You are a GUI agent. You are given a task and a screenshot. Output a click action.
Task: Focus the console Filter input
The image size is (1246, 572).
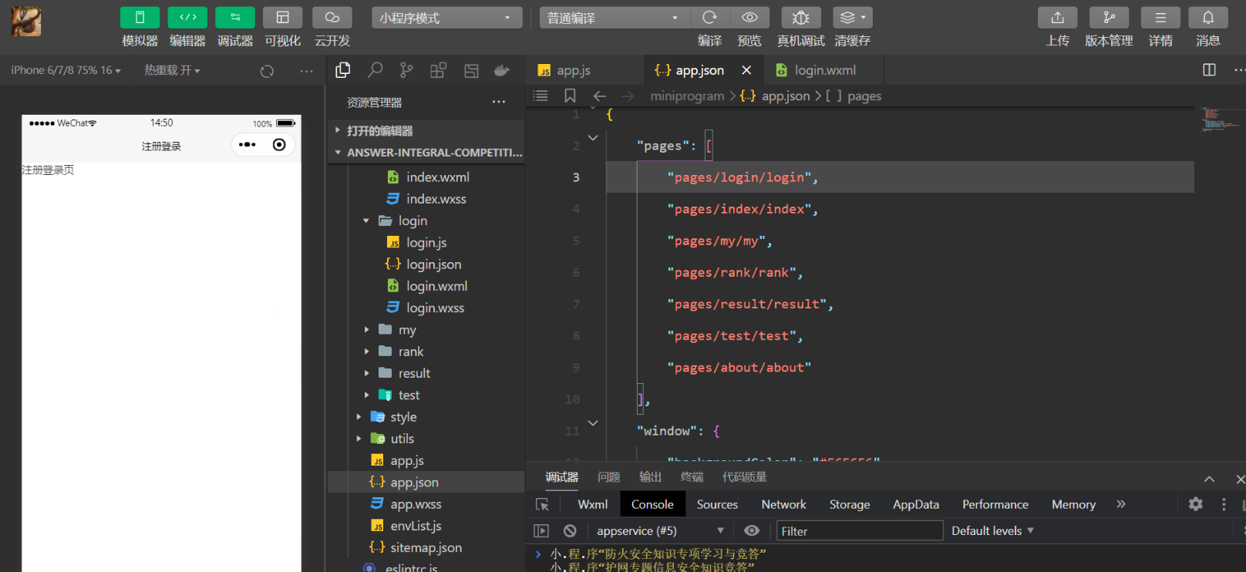pos(860,530)
